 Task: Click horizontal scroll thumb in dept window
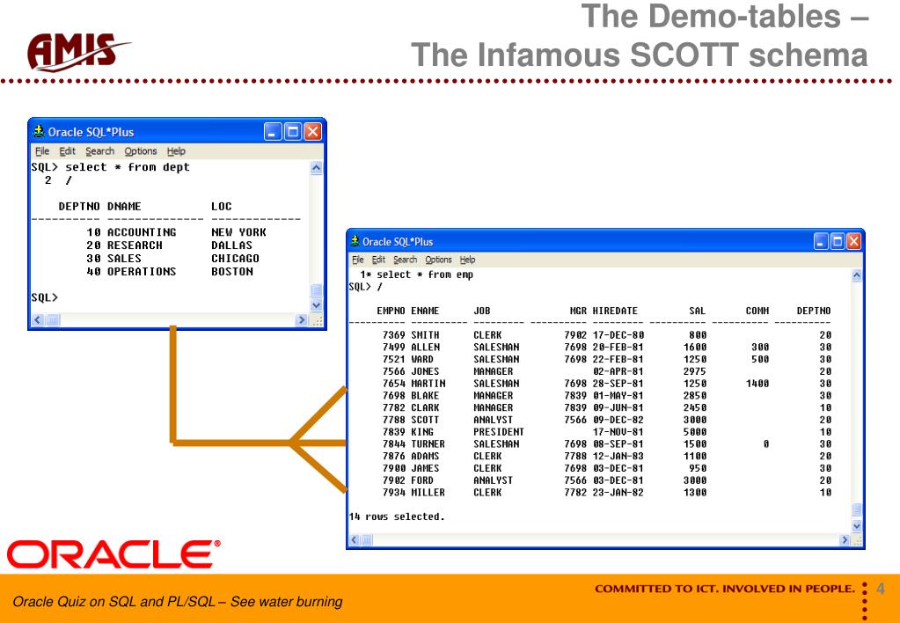(53, 319)
